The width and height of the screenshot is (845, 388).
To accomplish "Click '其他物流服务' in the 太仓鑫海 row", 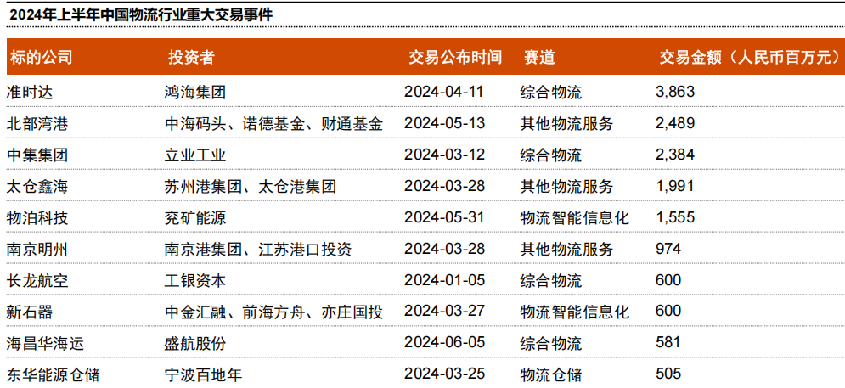I will [566, 187].
